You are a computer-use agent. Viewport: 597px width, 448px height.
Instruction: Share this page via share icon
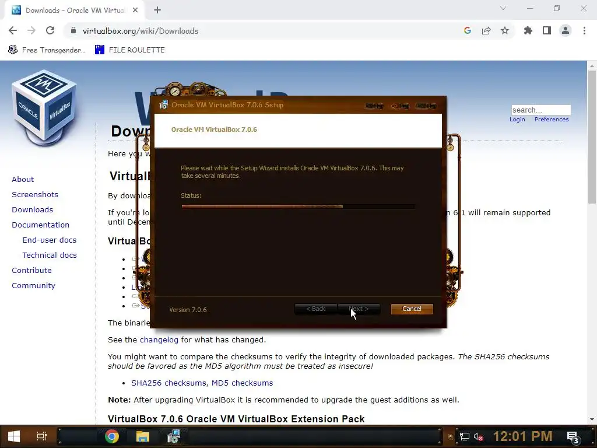[x=486, y=31]
